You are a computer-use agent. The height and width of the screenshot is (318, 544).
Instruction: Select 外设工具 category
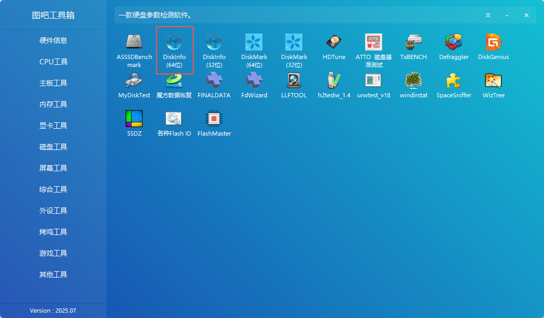[53, 211]
